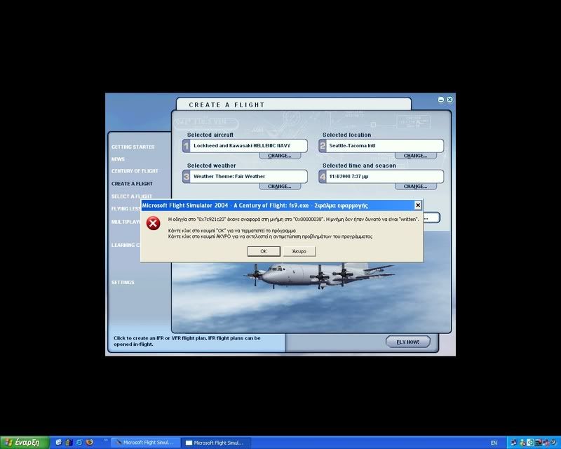Change the selected location
Image resolution: width=561 pixels, height=449 pixels.
(x=415, y=156)
